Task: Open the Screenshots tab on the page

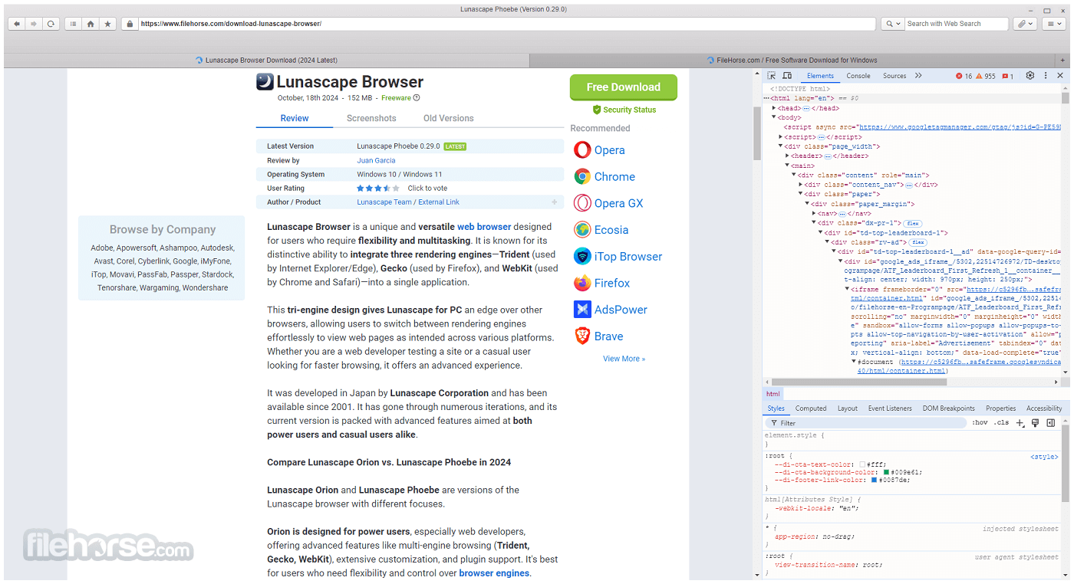Action: (x=371, y=118)
